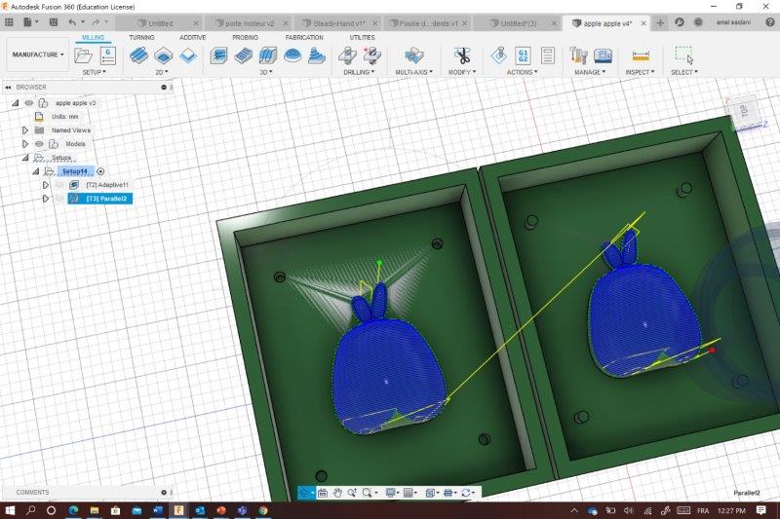Open the DRILLING dropdown menu
This screenshot has height=519, width=780.
pos(359,72)
